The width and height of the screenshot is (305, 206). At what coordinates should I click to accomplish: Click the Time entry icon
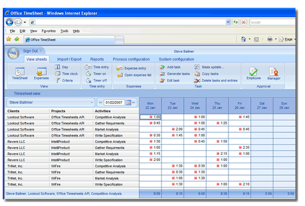[97, 67]
